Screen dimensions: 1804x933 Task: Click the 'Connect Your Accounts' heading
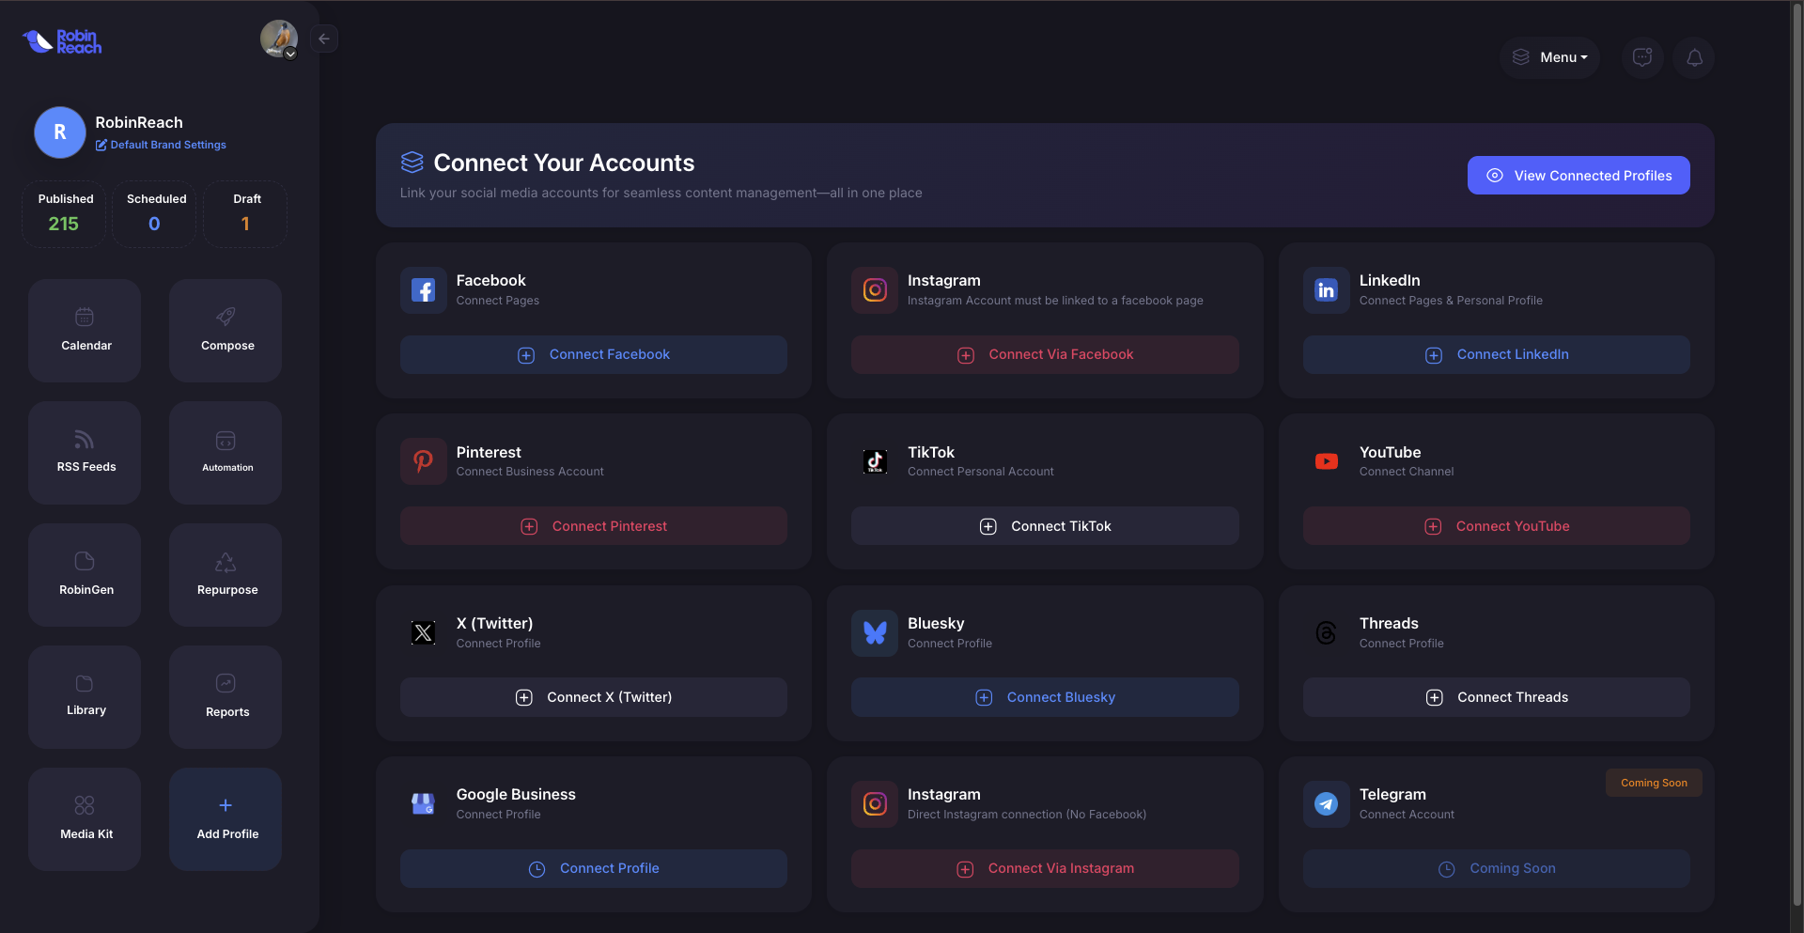564,163
